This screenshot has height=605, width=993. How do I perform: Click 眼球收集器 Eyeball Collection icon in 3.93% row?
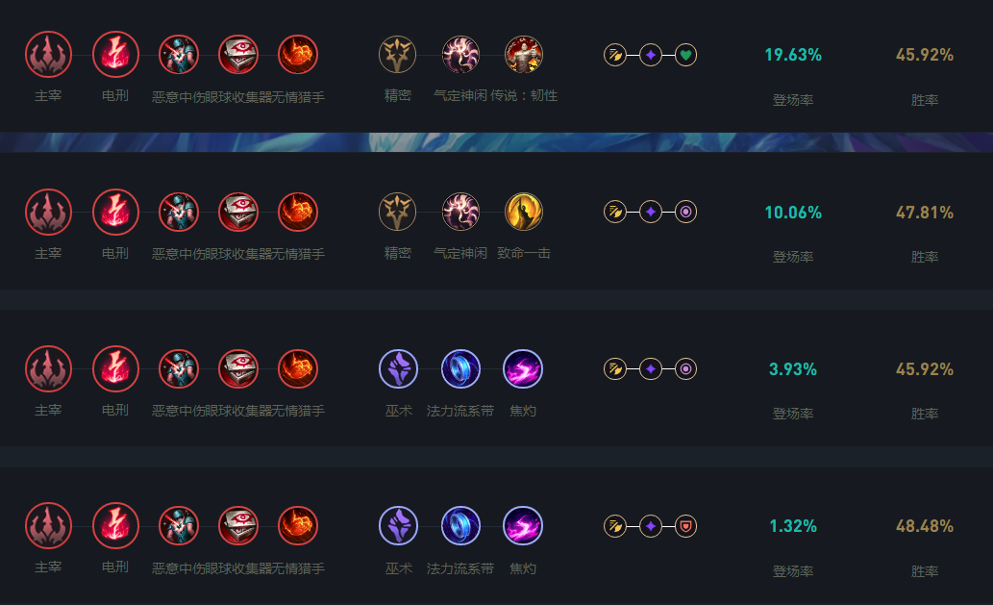point(238,369)
